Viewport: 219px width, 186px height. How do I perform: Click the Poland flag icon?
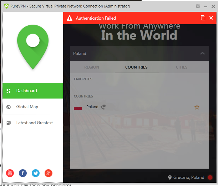coord(78,108)
